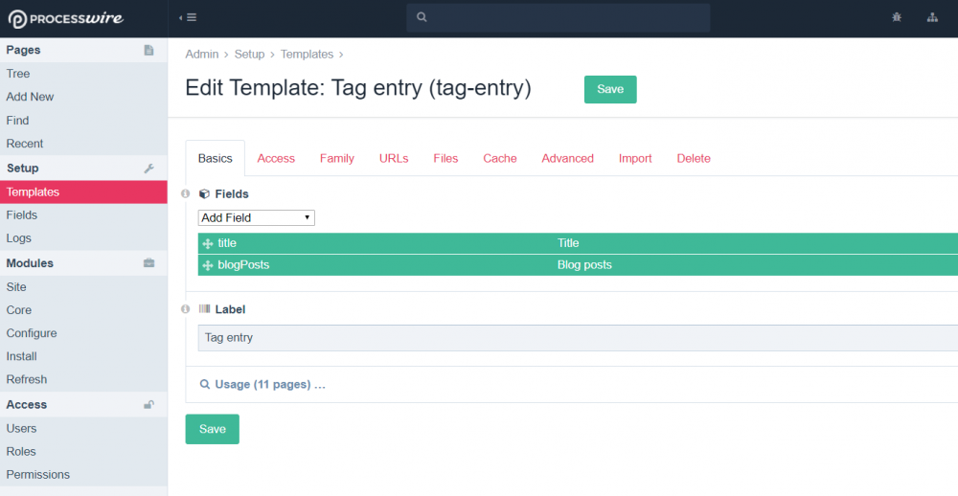958x496 pixels.
Task: Click the blogPosts field row
Action: point(578,265)
